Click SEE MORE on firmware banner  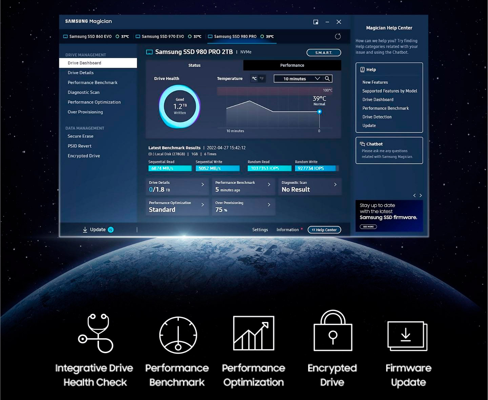(368, 227)
